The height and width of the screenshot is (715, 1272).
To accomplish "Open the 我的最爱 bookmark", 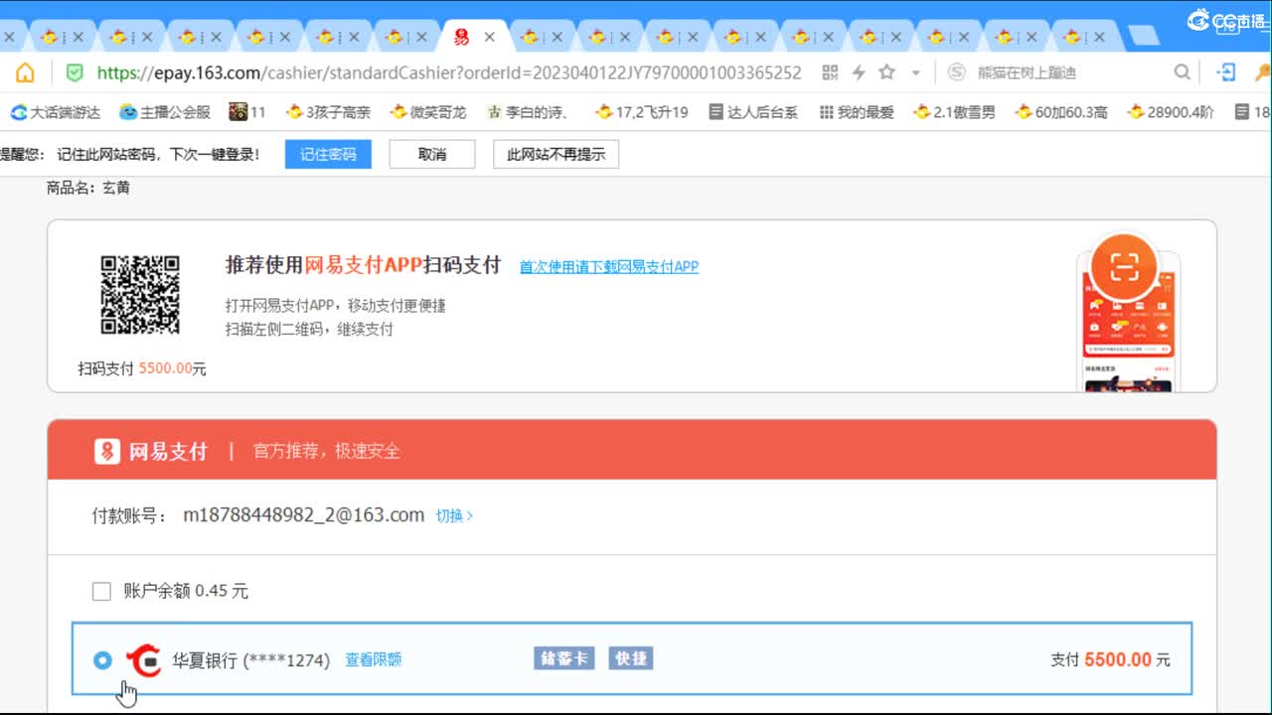I will pyautogui.click(x=857, y=112).
